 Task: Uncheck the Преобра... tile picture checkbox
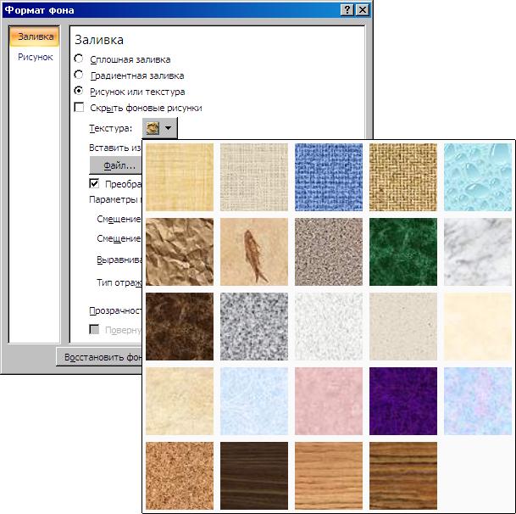pyautogui.click(x=94, y=183)
